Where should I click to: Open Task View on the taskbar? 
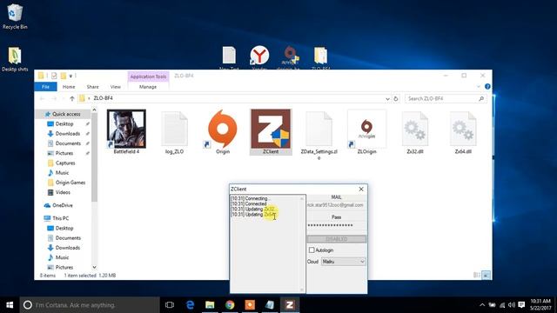pyautogui.click(x=170, y=305)
